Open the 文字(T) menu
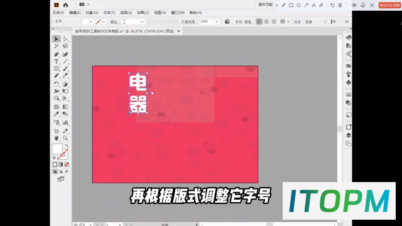The height and width of the screenshot is (226, 402). [x=109, y=13]
